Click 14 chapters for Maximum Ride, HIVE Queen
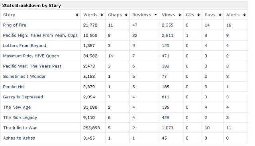 pos(110,56)
